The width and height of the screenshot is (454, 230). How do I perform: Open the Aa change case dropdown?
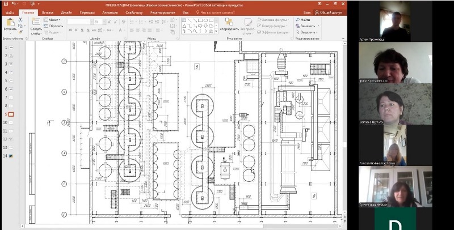point(109,30)
